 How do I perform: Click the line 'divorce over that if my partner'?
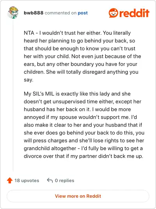[83, 156]
